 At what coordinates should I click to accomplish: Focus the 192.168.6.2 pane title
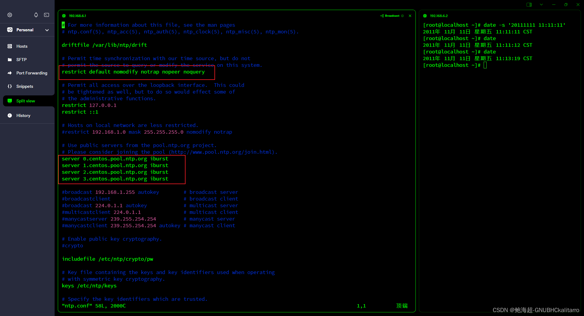click(439, 16)
